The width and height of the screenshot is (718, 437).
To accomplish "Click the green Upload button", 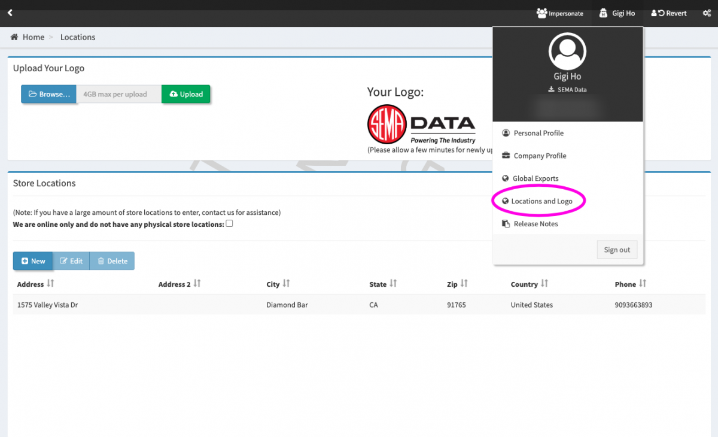I will coord(186,94).
